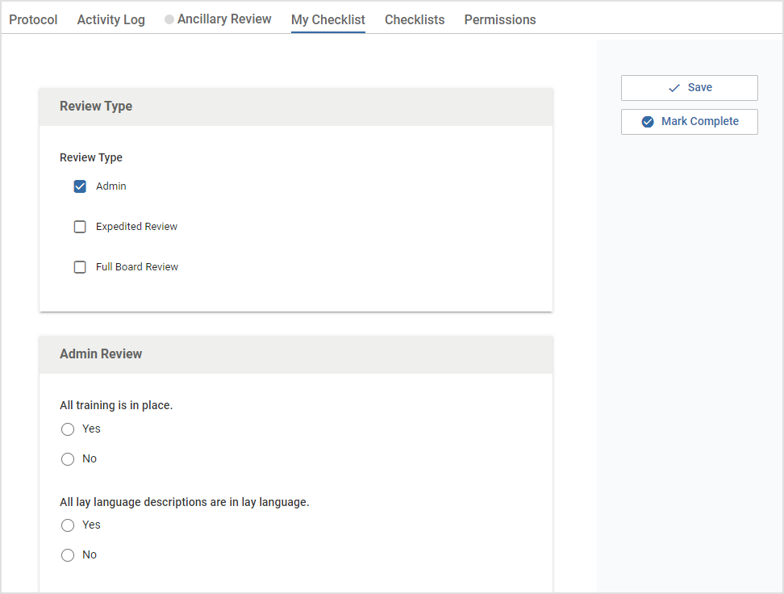
Task: Click the circled check icon on Mark Complete
Action: click(648, 121)
